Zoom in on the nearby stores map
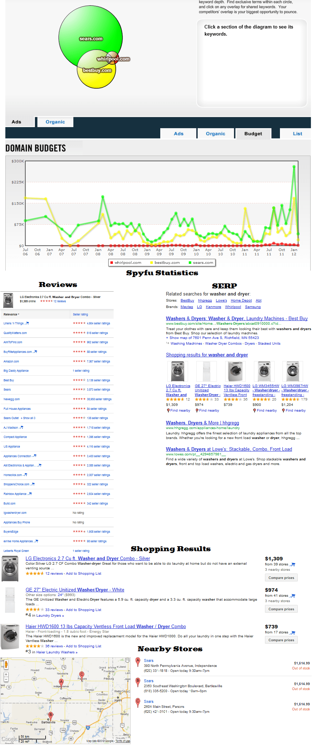The width and height of the screenshot is (312, 747). [6, 674]
